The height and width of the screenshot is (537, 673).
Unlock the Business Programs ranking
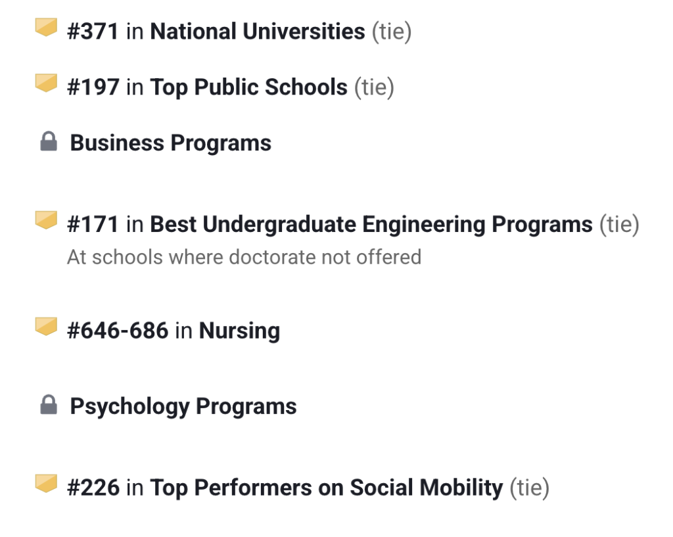click(170, 143)
